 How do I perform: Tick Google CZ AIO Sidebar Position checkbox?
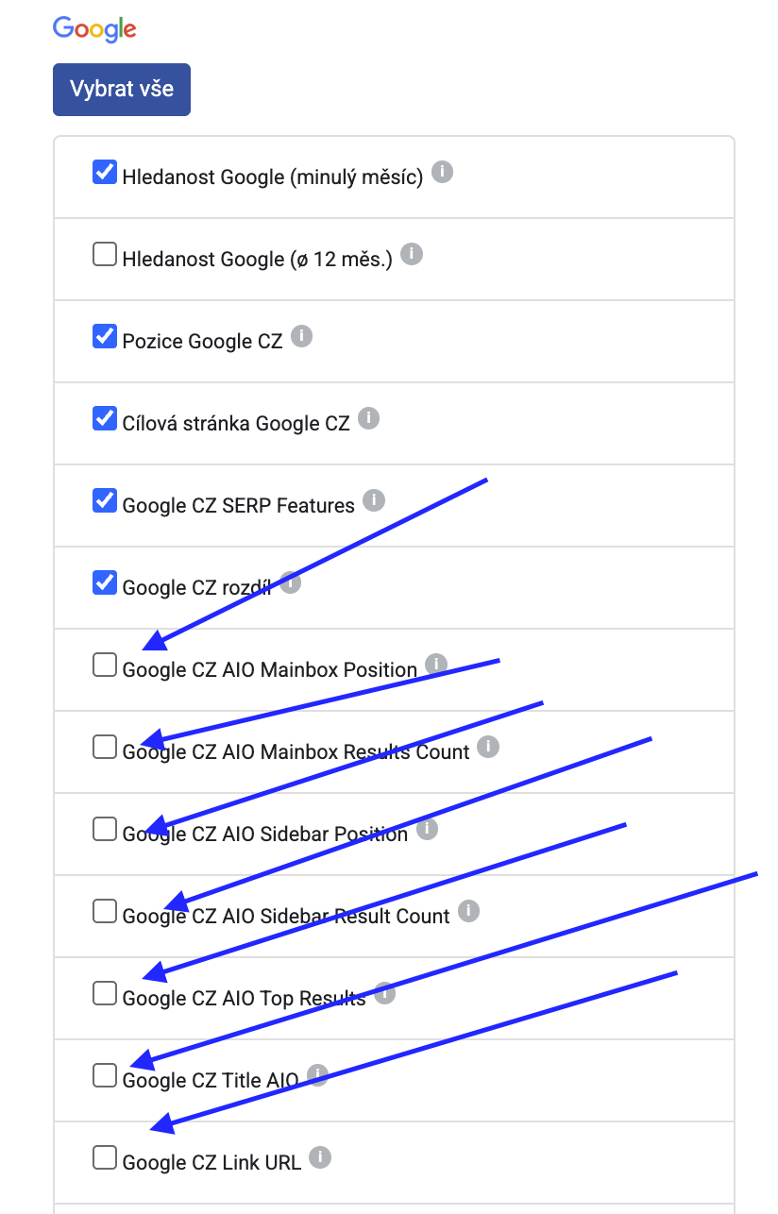tap(104, 830)
